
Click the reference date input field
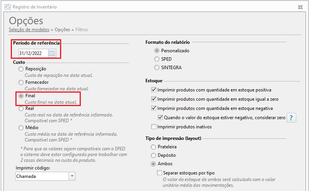(33, 53)
